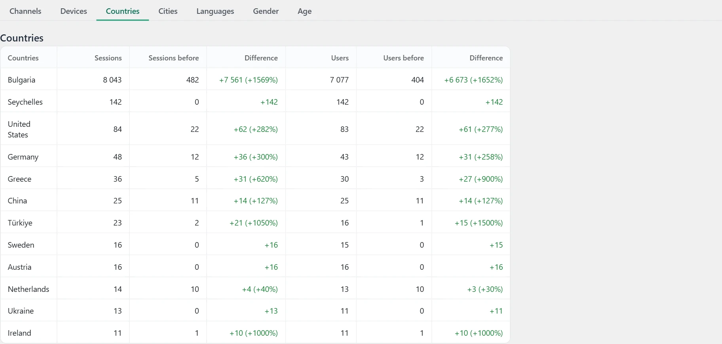Select the Austria row label

tap(19, 267)
